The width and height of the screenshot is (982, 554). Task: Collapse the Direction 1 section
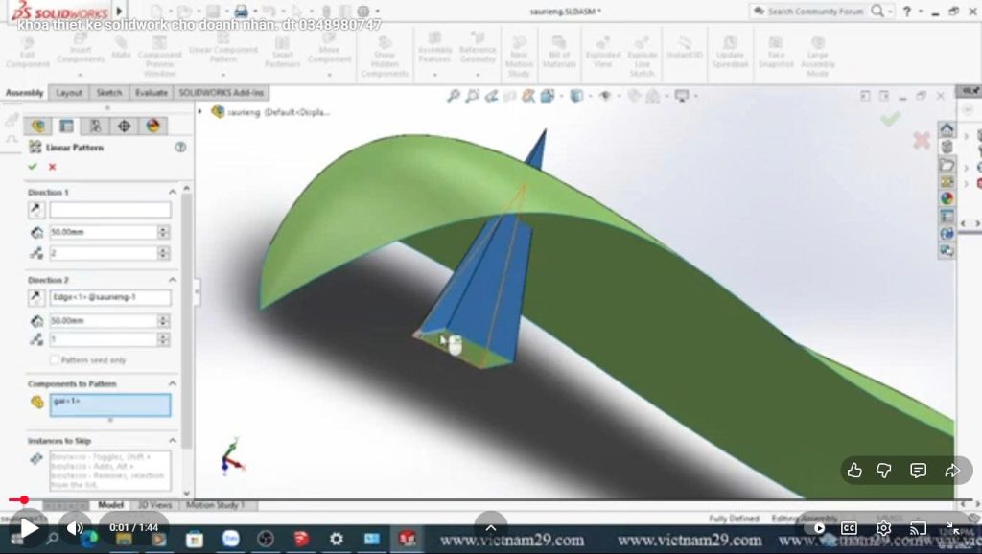point(173,192)
